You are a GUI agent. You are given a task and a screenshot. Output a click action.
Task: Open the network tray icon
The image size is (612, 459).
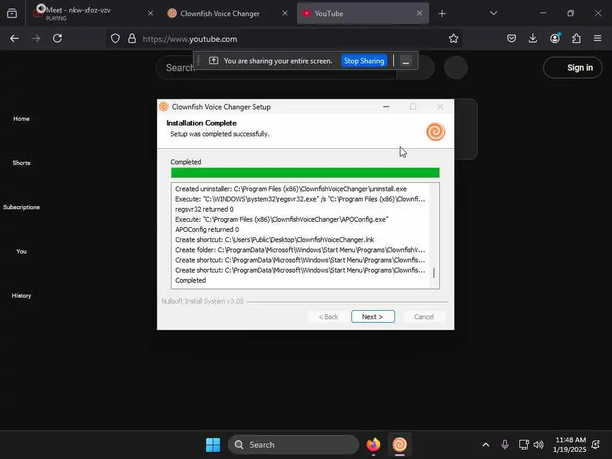click(x=524, y=445)
